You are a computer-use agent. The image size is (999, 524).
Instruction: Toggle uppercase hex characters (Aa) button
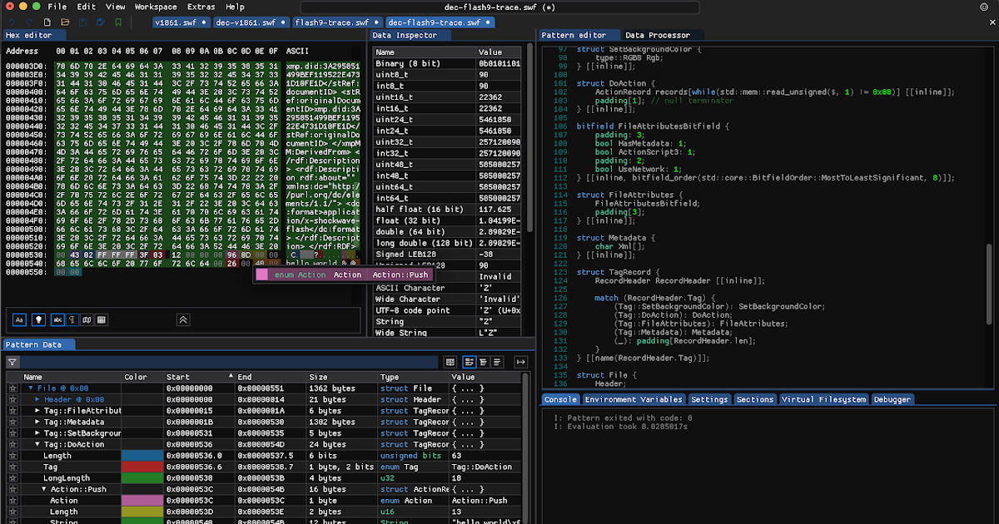coord(19,319)
